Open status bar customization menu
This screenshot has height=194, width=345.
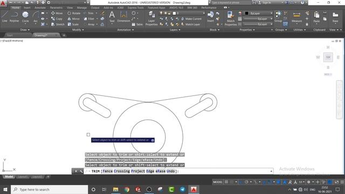342,182
